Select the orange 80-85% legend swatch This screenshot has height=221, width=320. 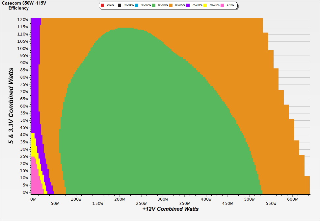[171, 6]
